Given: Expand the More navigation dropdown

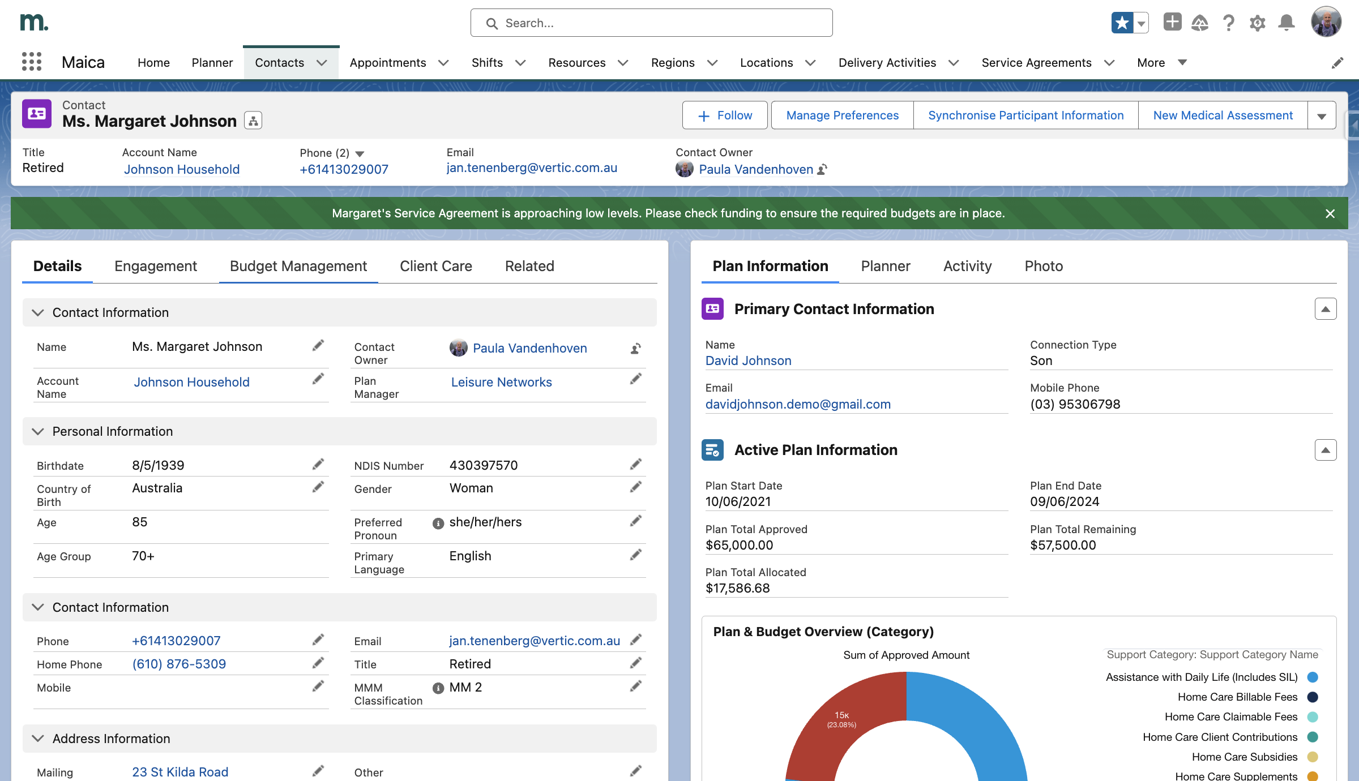Looking at the screenshot, I should coord(1161,62).
